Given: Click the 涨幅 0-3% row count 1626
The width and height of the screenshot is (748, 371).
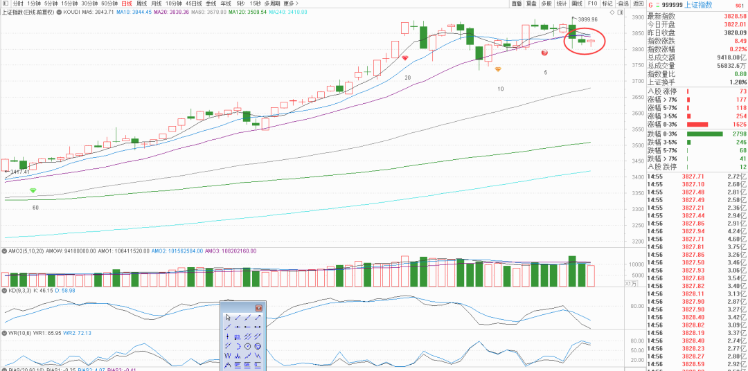Looking at the screenshot, I should (x=738, y=124).
